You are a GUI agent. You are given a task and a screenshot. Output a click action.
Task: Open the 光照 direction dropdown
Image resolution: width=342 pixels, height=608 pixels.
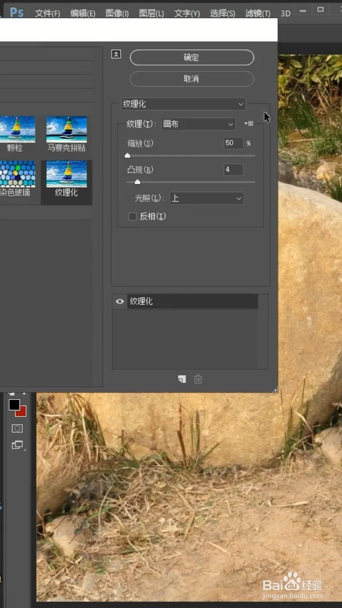click(207, 198)
